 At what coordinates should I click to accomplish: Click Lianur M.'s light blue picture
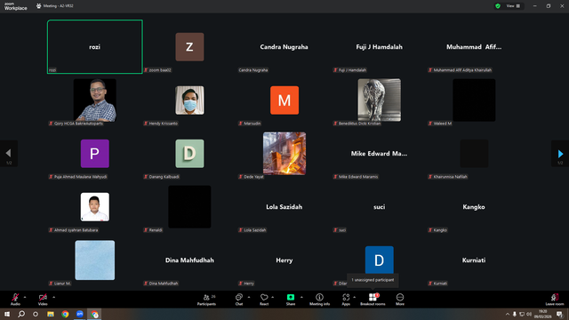(95, 260)
